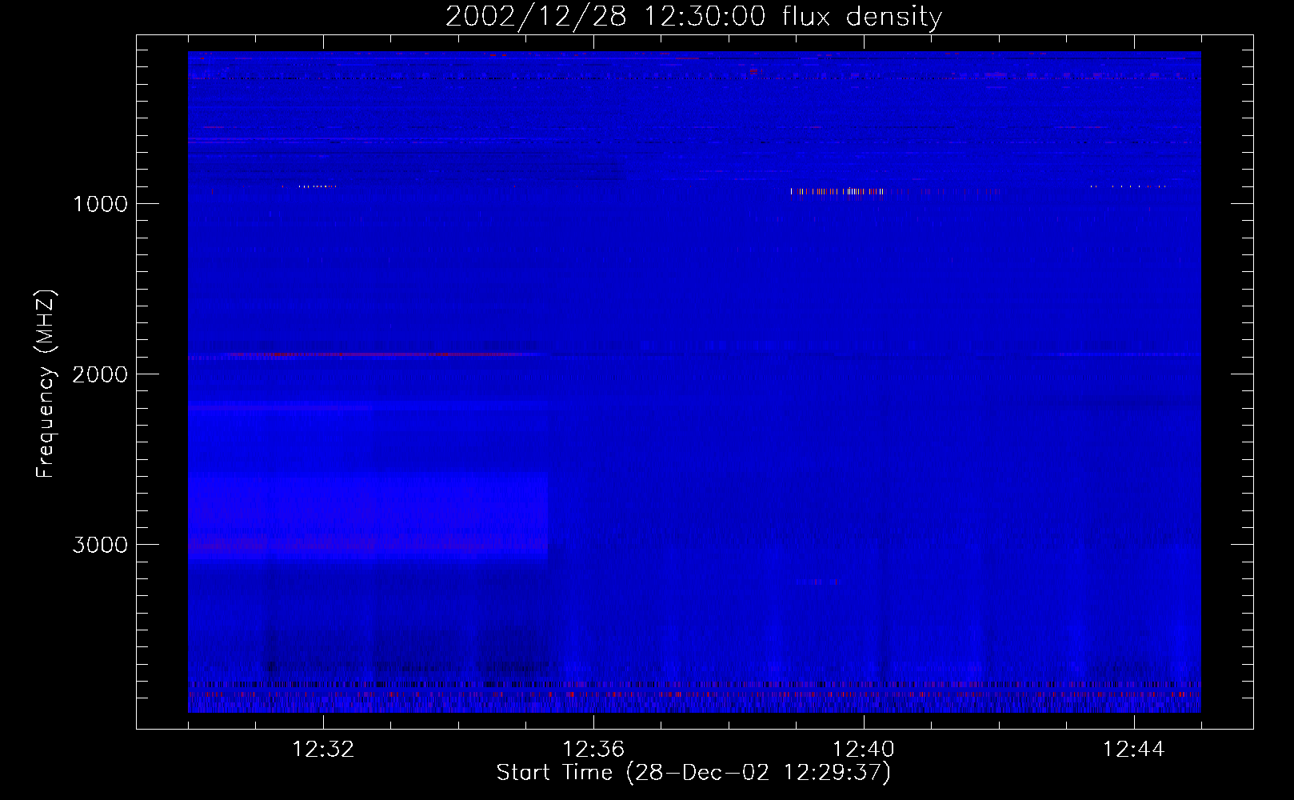The width and height of the screenshot is (1294, 800).
Task: Click the 'Start Time (28-Dec-02 12:29:37)' label
Action: (x=693, y=773)
